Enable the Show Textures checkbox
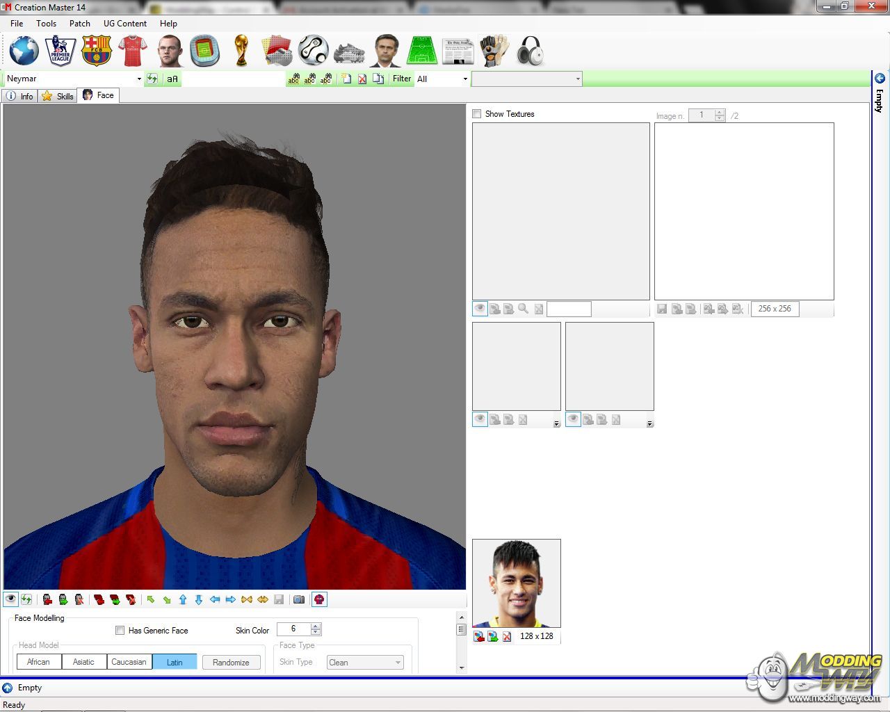Viewport: 890px width, 712px height. 477,114
